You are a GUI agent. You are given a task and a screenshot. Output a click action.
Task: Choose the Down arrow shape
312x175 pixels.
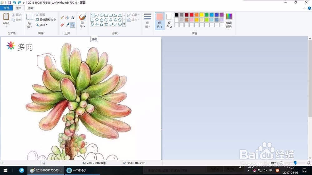click(x=92, y=24)
